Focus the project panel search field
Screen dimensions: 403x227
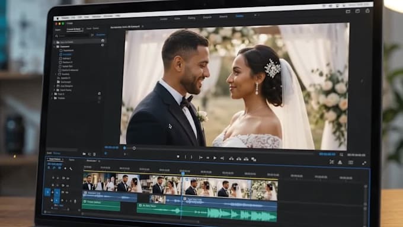click(x=72, y=36)
